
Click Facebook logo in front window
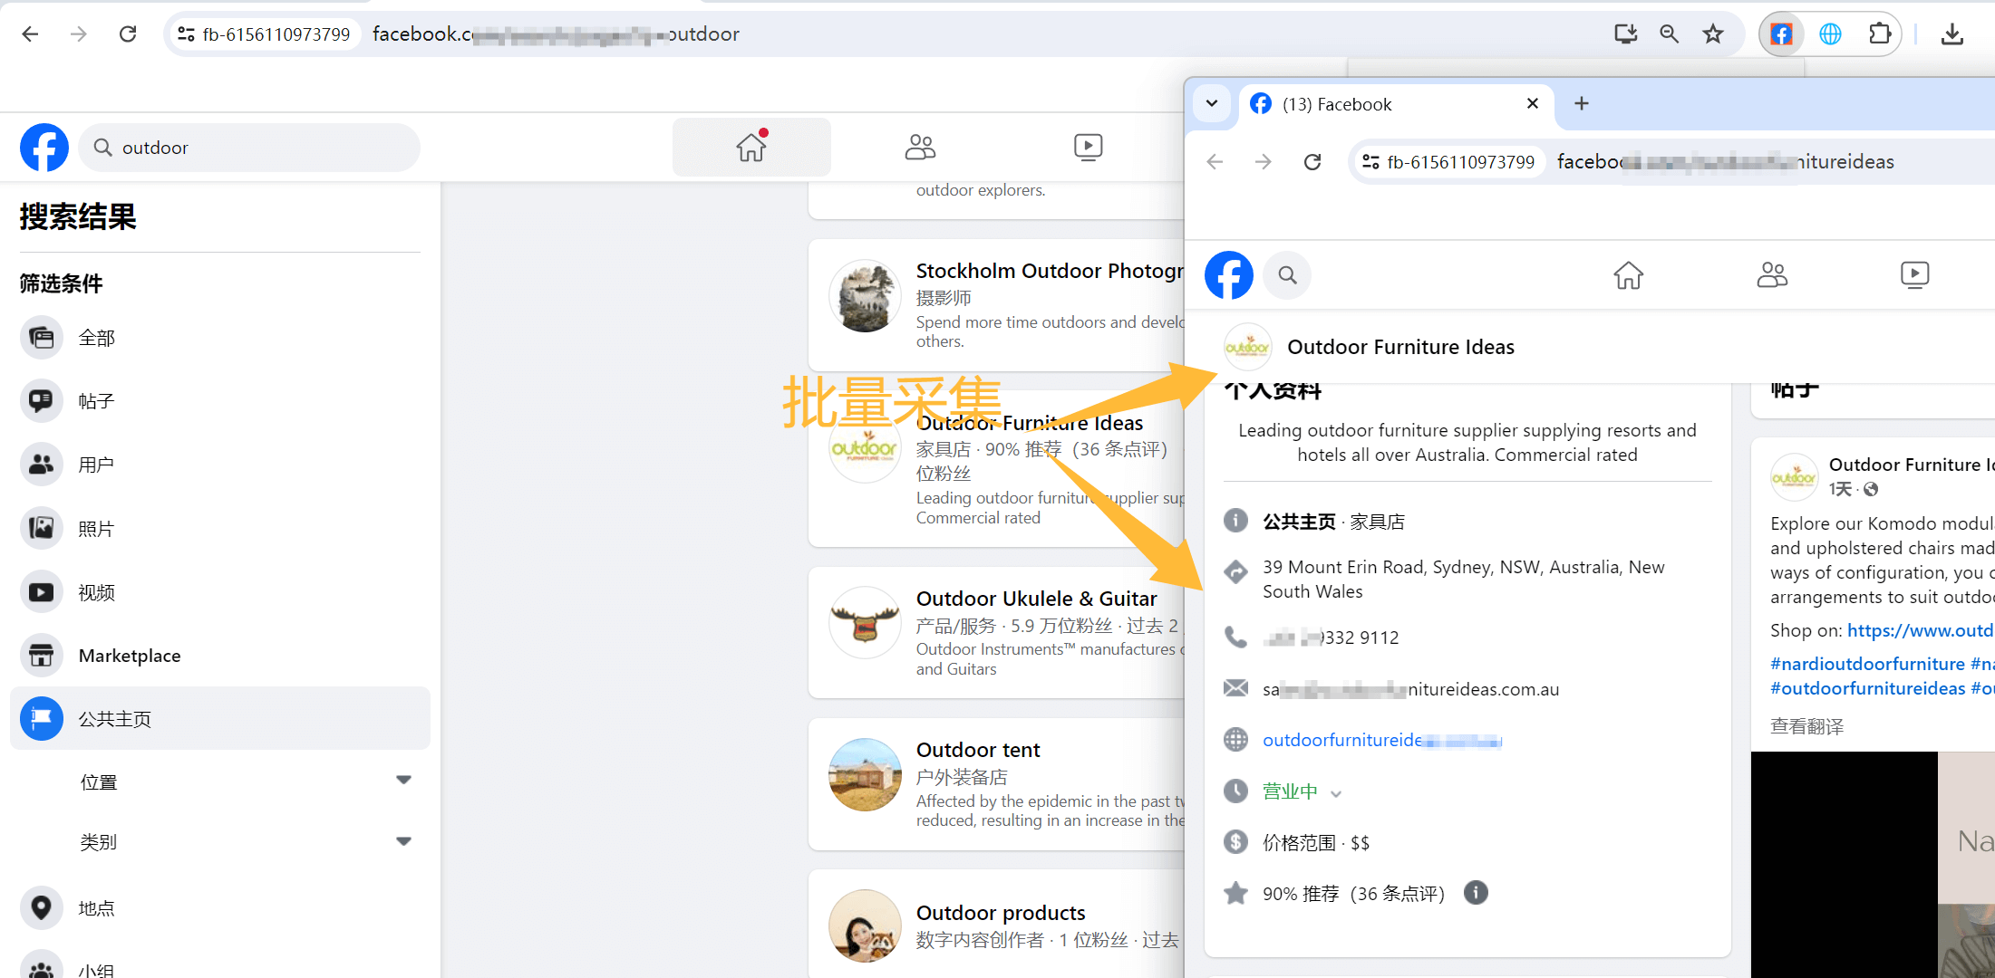coord(1228,274)
